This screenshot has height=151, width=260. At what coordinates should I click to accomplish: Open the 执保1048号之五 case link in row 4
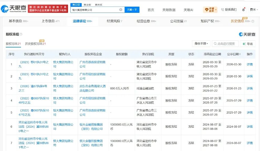[34, 100]
